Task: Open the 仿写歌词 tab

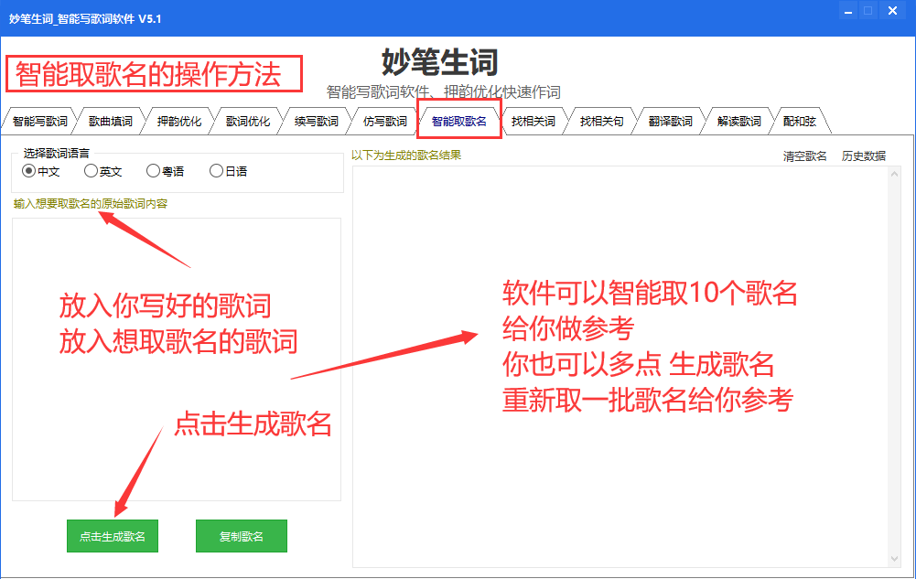Action: (x=385, y=122)
